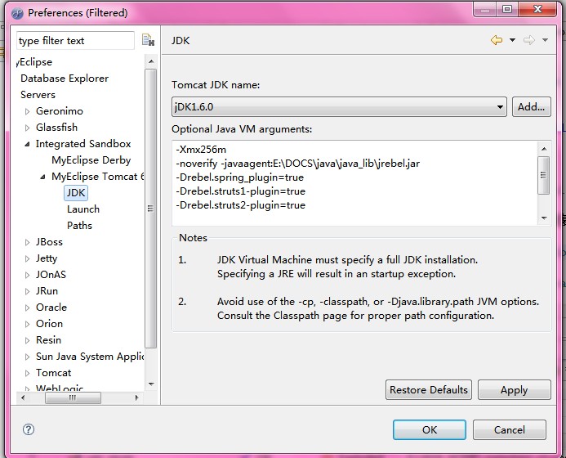The width and height of the screenshot is (566, 458).
Task: Click the -Drebel.struts2-plugin=true line
Action: click(240, 205)
